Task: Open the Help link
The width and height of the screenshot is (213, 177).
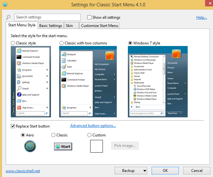Action: click(202, 17)
